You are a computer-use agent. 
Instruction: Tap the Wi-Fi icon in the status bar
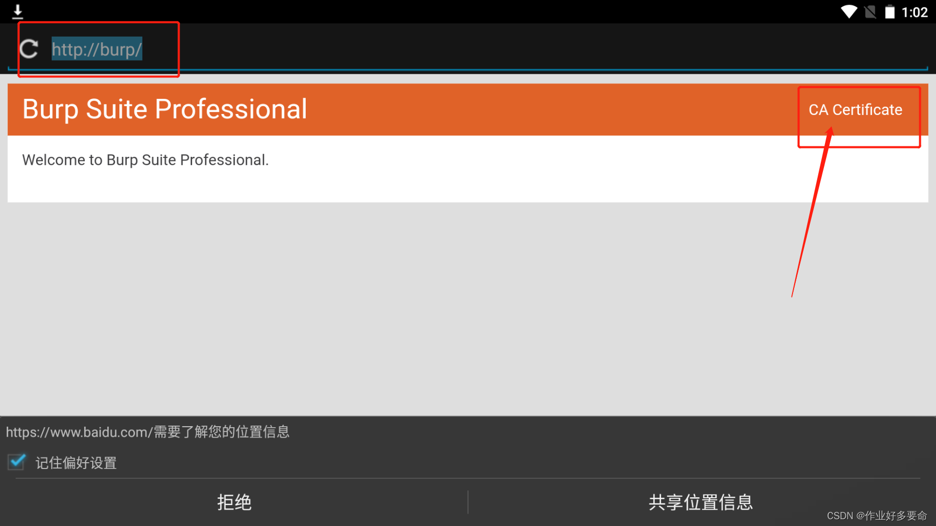click(849, 11)
